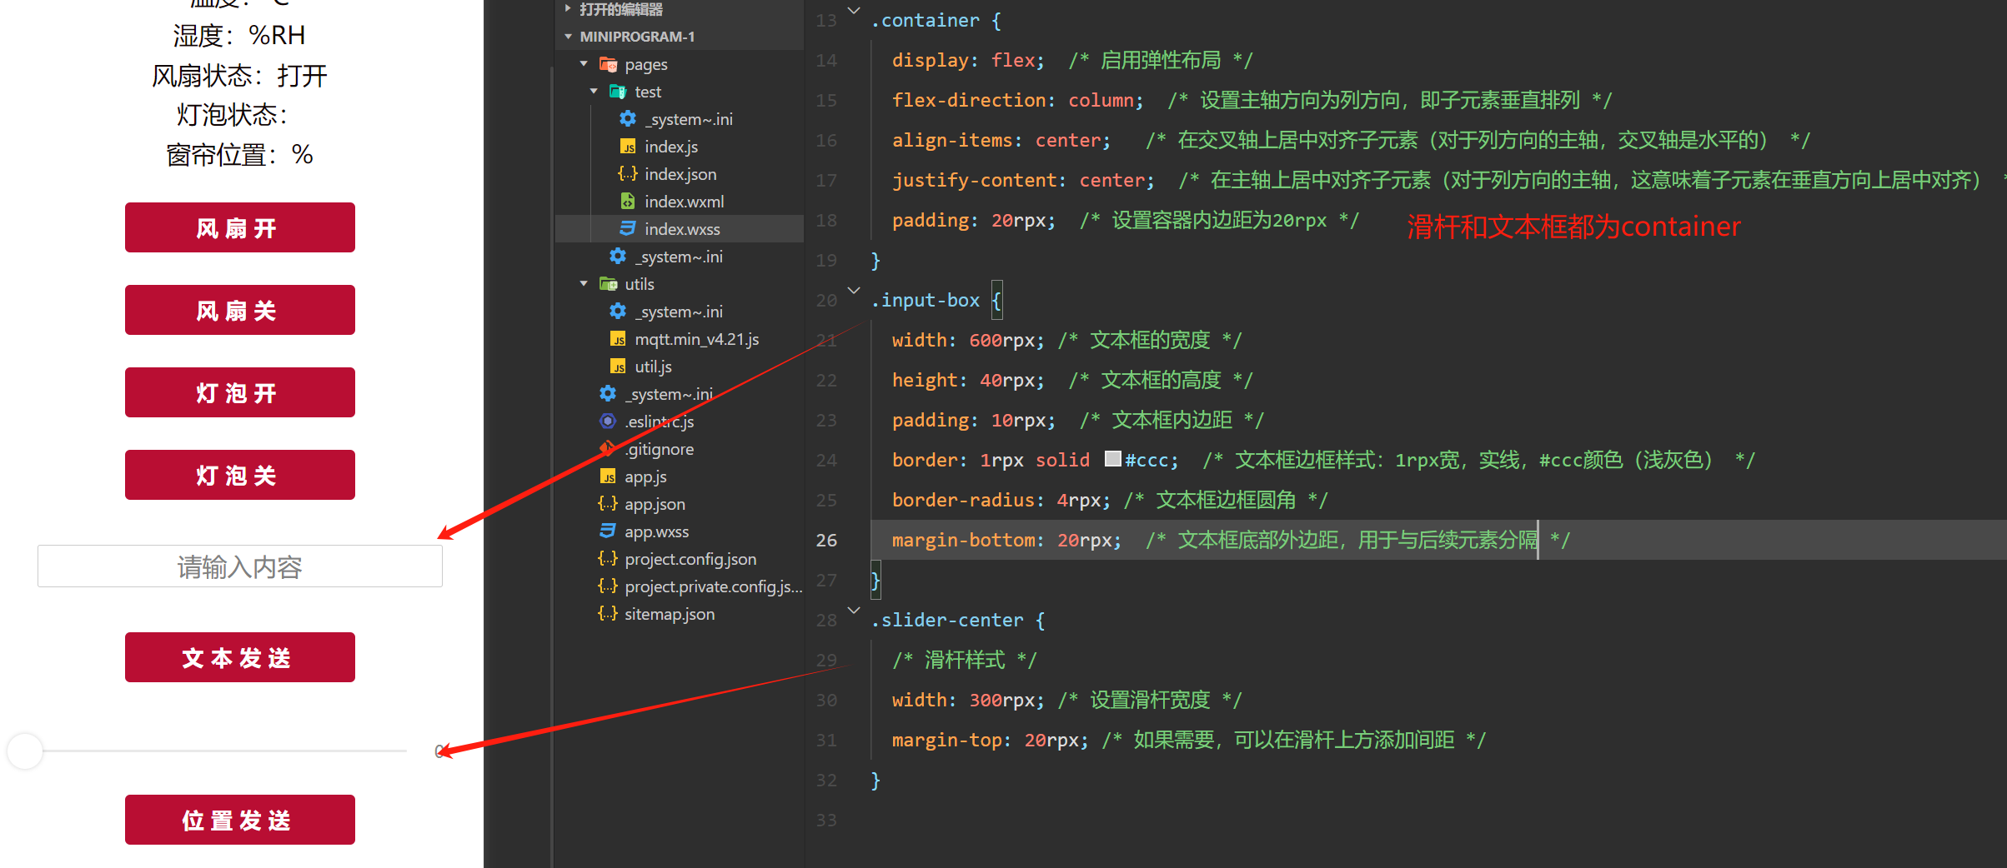This screenshot has width=2007, height=868.
Task: Fold the .container CSS rule block
Action: [854, 11]
